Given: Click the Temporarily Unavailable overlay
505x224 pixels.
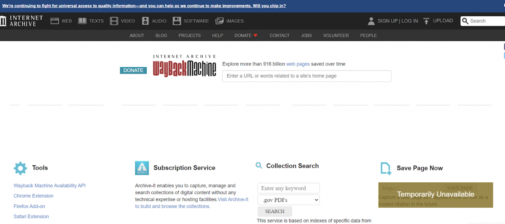Looking at the screenshot, I should pos(436,195).
